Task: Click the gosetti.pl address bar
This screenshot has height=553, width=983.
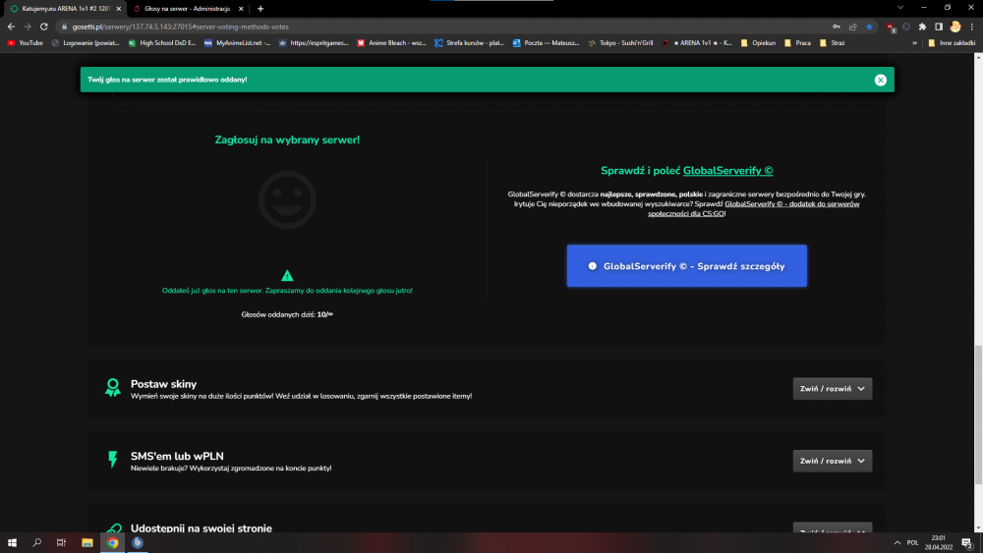Action: click(x=438, y=27)
